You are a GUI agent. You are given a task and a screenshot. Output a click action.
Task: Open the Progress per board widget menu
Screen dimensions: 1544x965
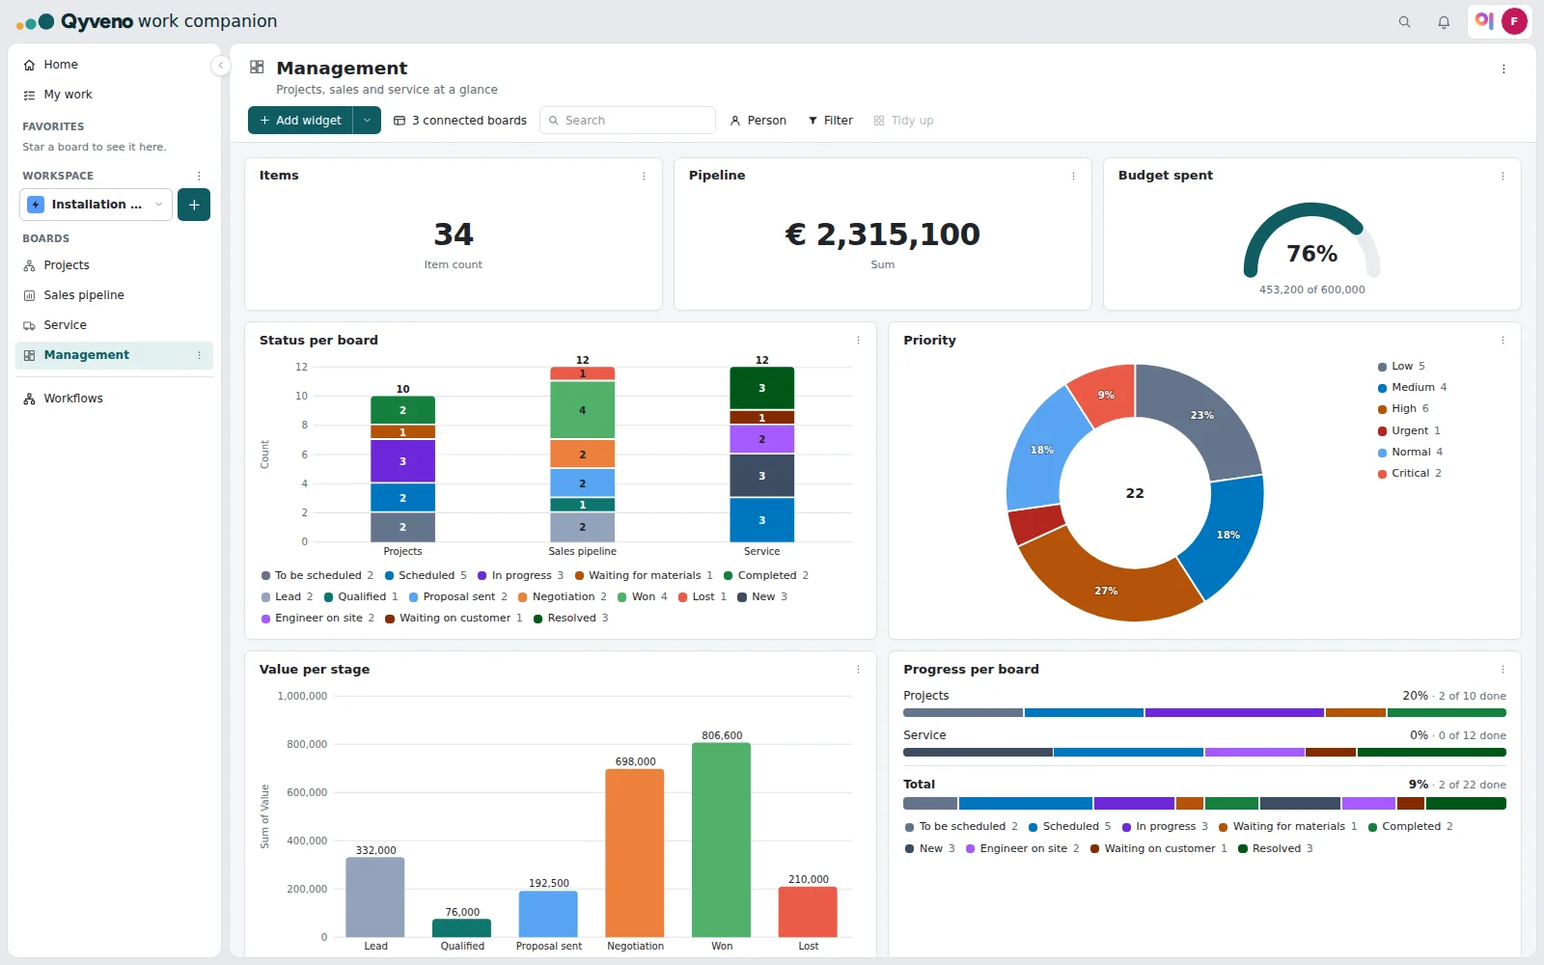(x=1503, y=670)
